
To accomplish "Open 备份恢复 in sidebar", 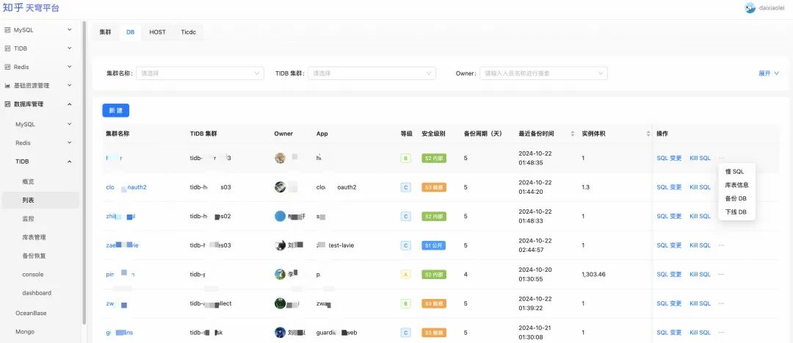I will point(34,256).
